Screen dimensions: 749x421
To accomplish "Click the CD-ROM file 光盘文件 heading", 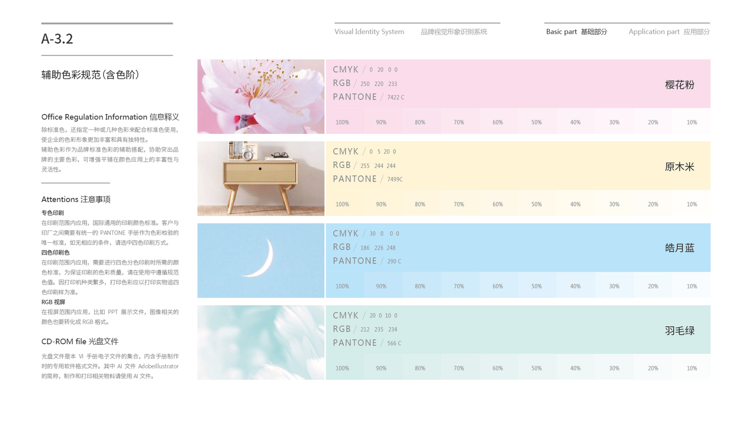I will click(x=80, y=342).
